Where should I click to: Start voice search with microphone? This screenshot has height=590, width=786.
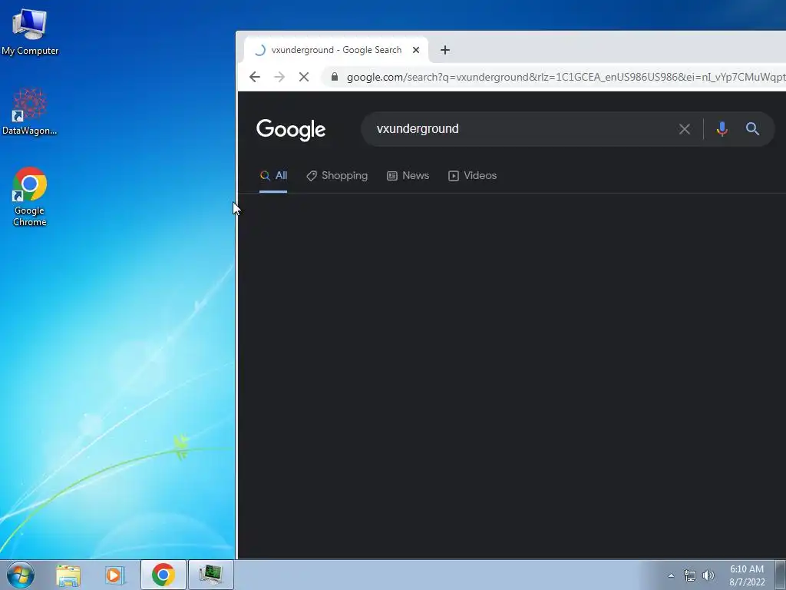(722, 129)
